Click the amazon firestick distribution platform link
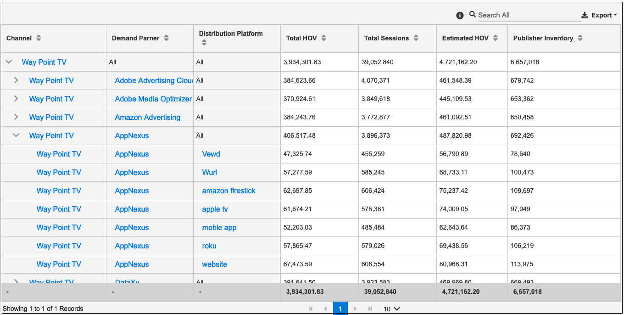Image resolution: width=624 pixels, height=315 pixels. click(228, 191)
